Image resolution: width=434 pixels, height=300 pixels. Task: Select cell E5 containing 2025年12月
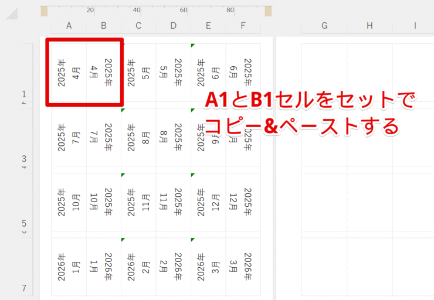click(x=208, y=202)
